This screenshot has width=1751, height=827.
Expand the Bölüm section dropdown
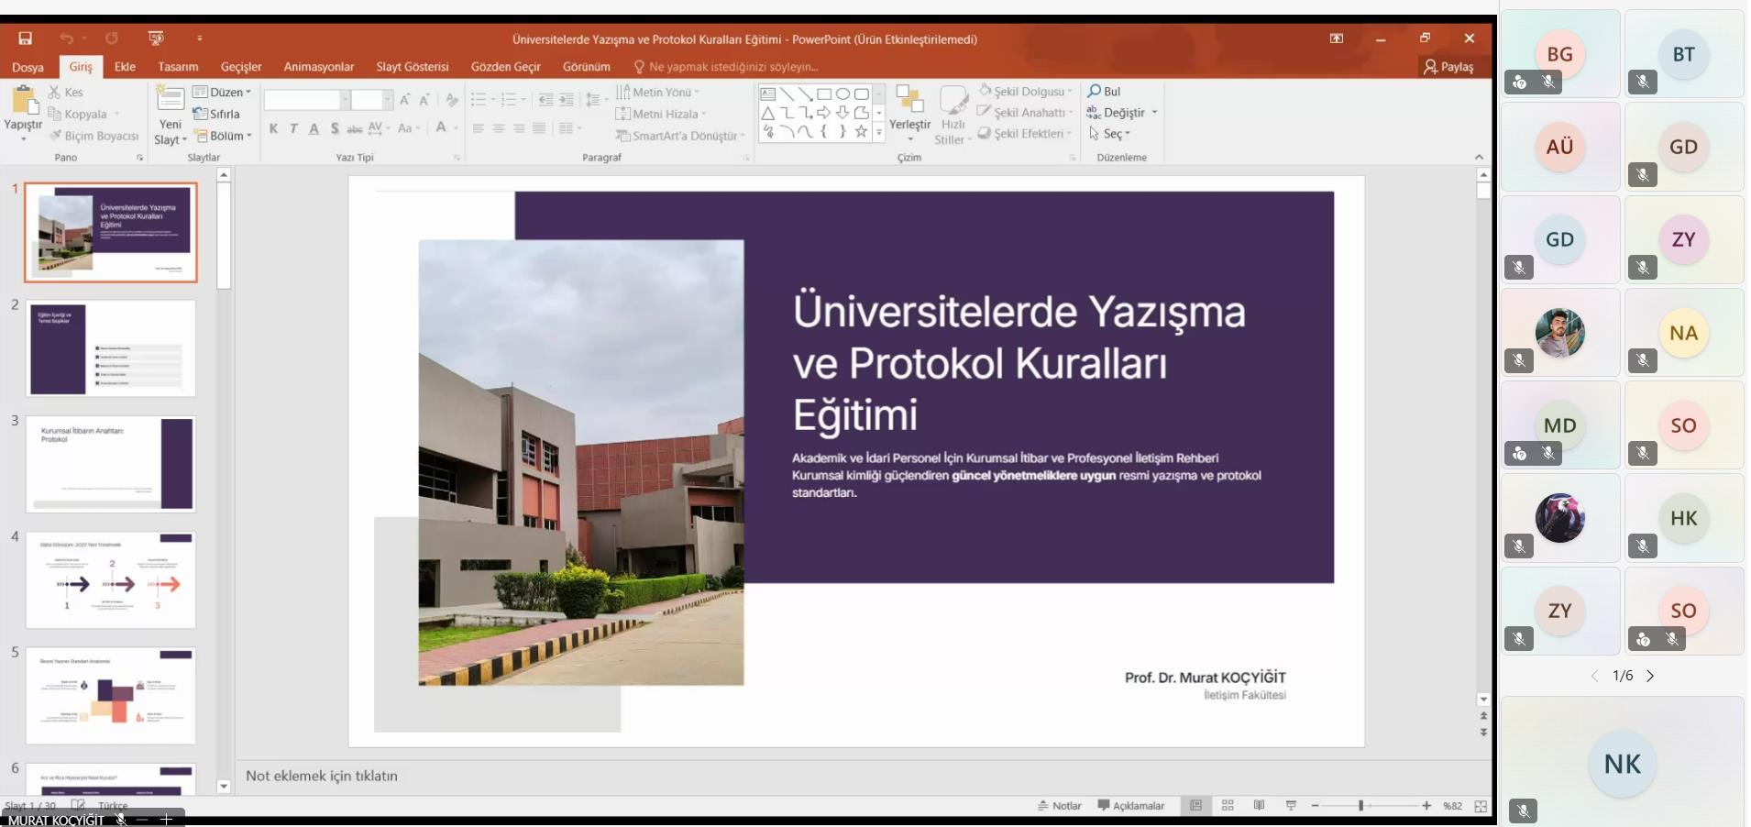(224, 136)
